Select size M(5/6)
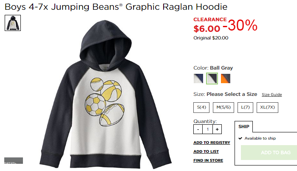This screenshot has height=171, width=297. (223, 107)
